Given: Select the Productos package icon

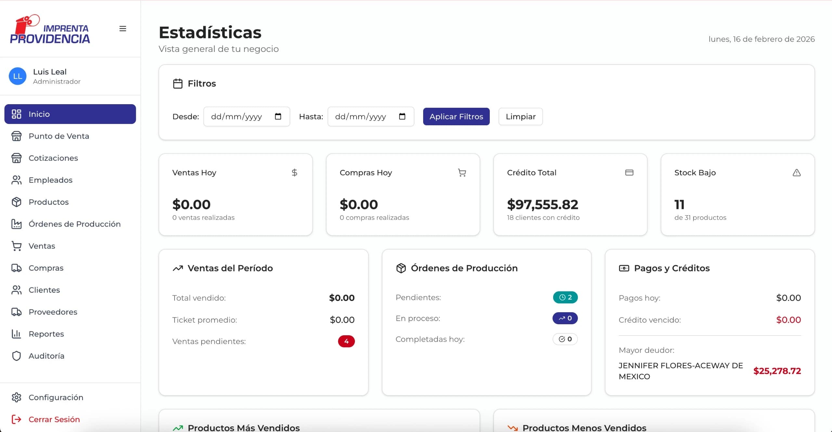Looking at the screenshot, I should tap(17, 202).
